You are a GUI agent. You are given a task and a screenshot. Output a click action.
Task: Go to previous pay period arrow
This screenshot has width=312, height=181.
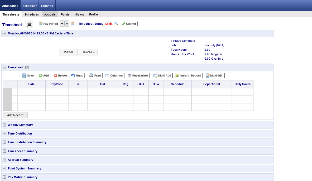(x=62, y=24)
